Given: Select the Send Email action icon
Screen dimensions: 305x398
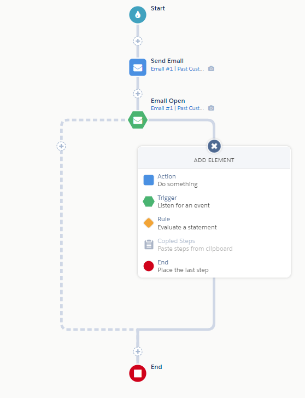Looking at the screenshot, I should [x=138, y=67].
